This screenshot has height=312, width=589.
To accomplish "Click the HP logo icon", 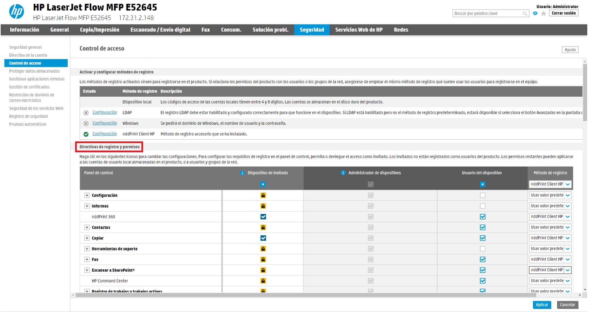I will (x=16, y=12).
